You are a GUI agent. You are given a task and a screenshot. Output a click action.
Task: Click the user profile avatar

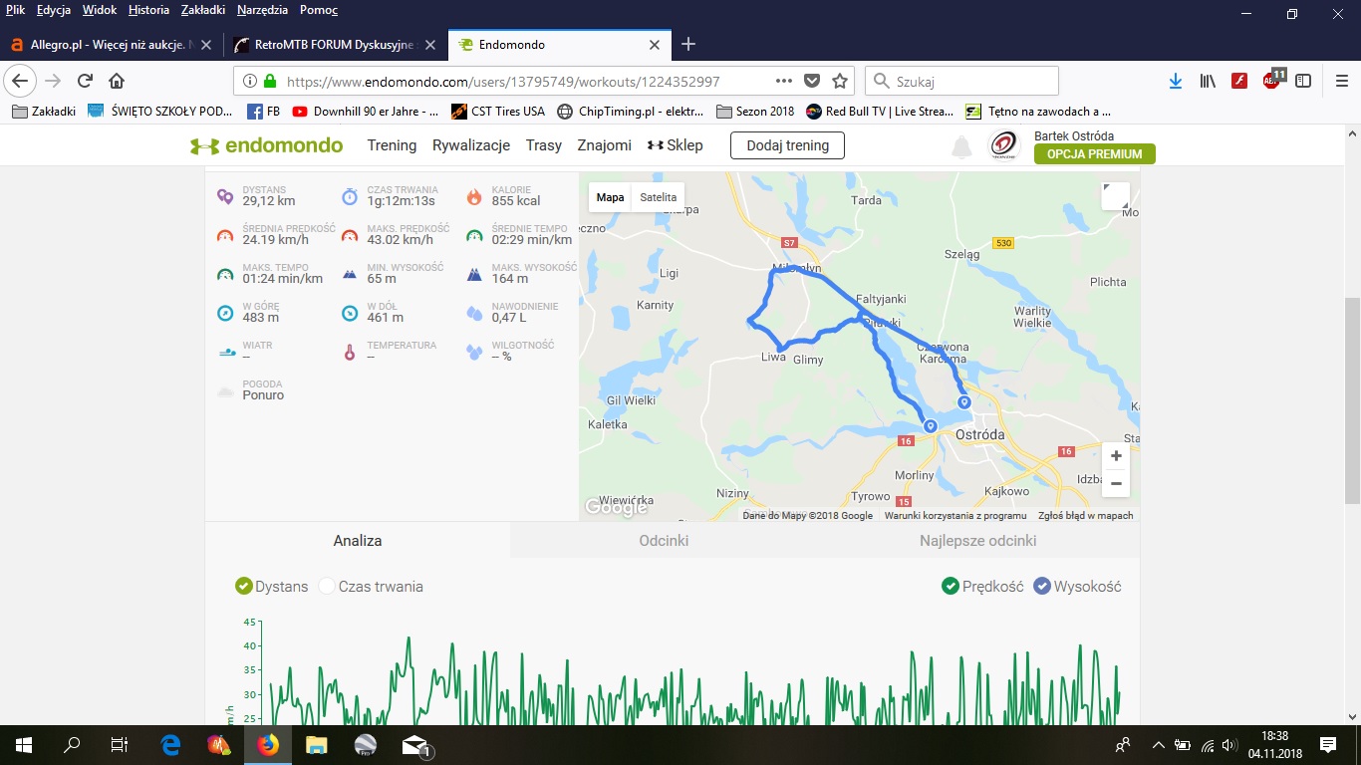tap(1003, 145)
